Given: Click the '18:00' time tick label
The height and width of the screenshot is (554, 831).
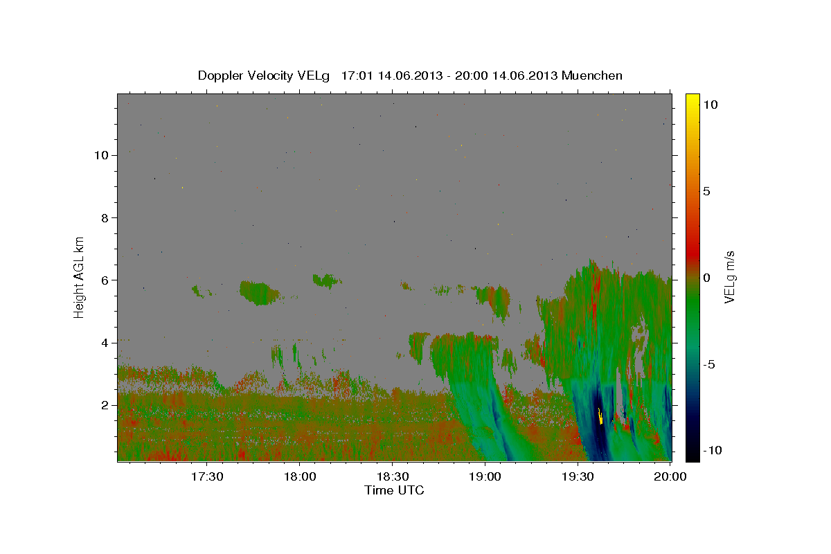Looking at the screenshot, I should (299, 477).
